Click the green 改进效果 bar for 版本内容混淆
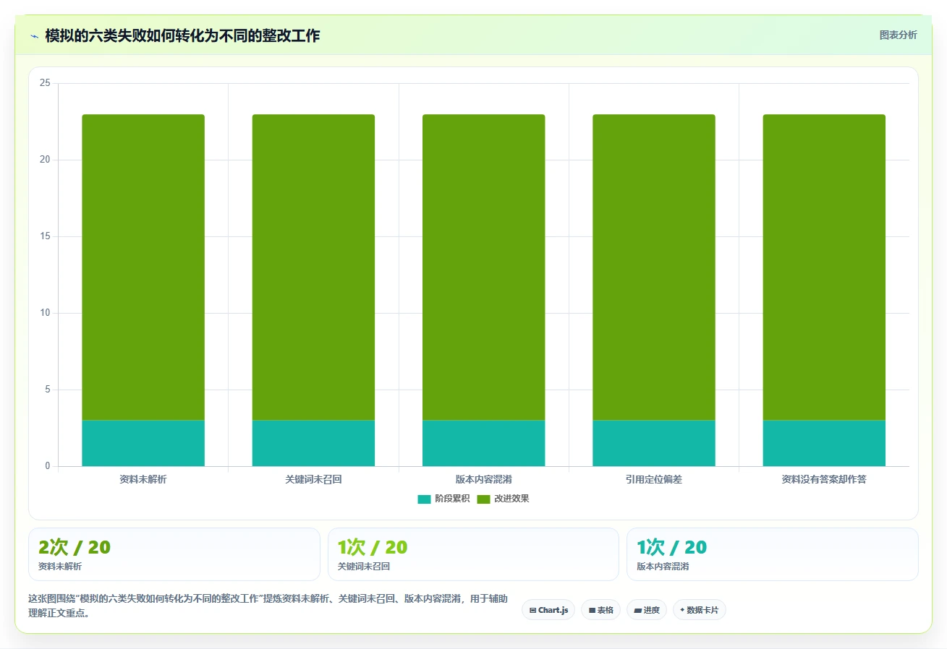Image resolution: width=947 pixels, height=649 pixels. tap(483, 267)
